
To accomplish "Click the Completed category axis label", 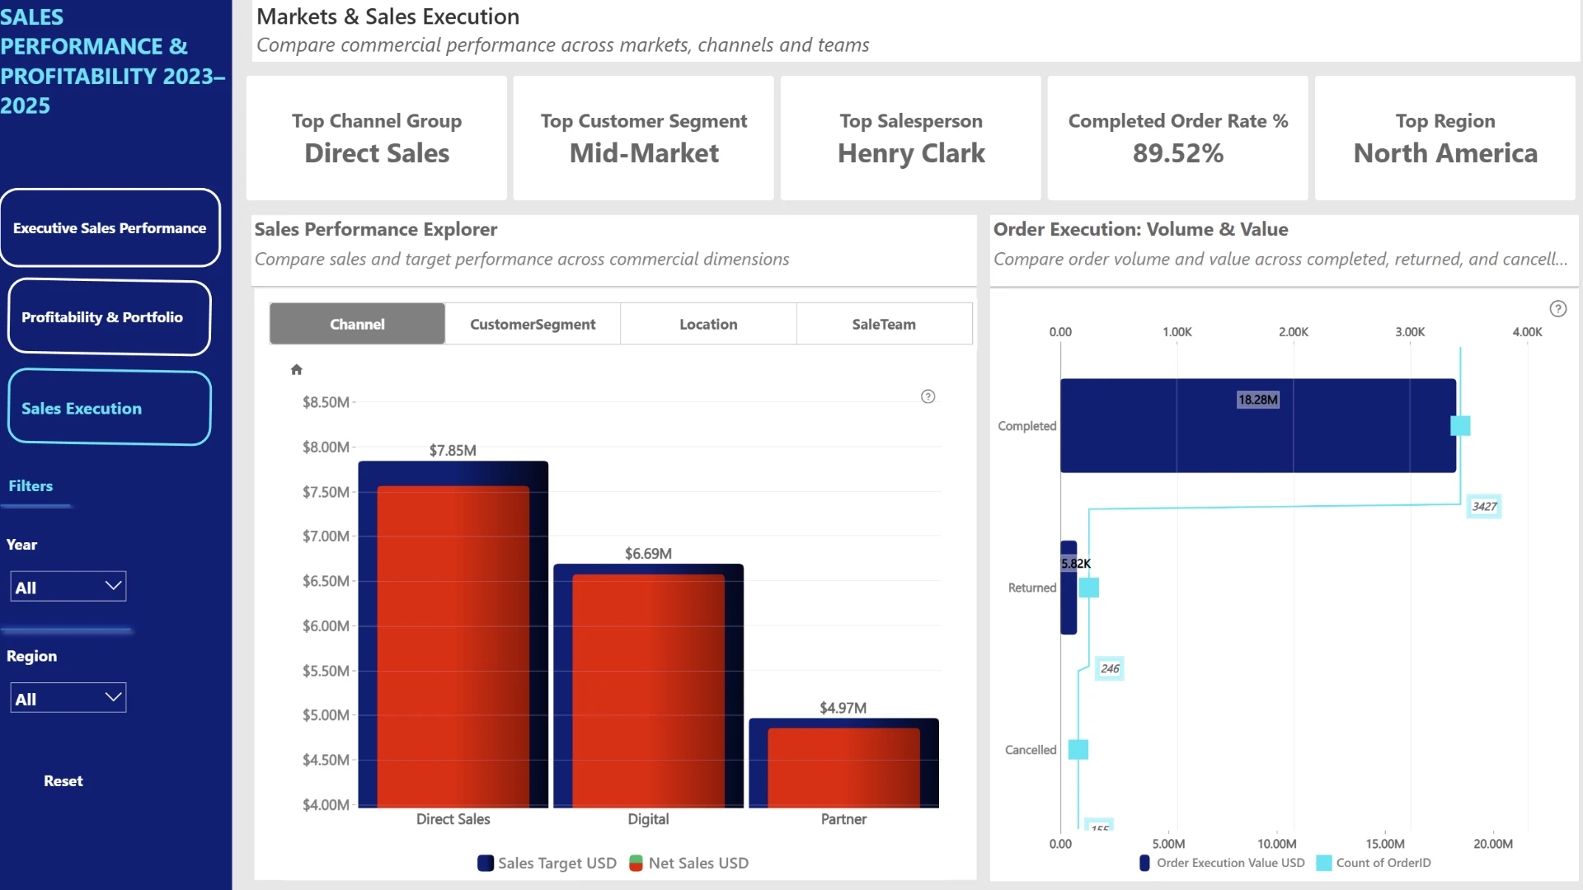I will (1027, 426).
